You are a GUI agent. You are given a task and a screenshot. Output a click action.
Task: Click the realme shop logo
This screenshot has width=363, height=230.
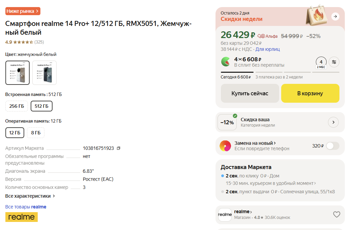[225, 215]
